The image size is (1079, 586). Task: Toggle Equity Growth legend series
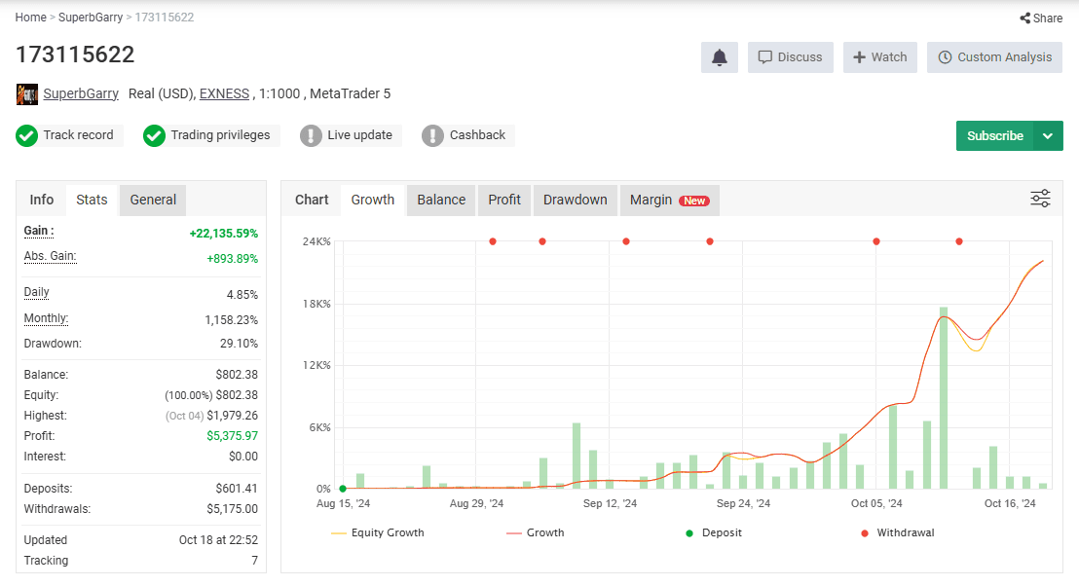point(377,533)
